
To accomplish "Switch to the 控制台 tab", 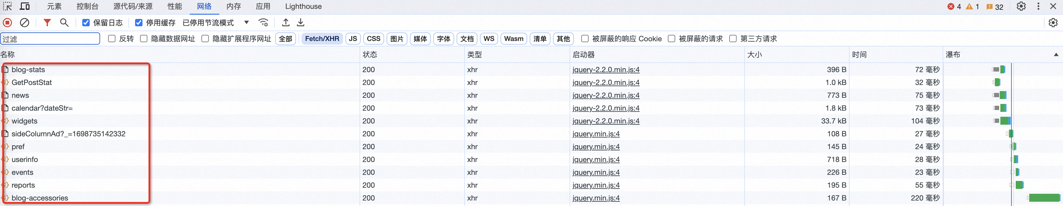I will coord(88,6).
